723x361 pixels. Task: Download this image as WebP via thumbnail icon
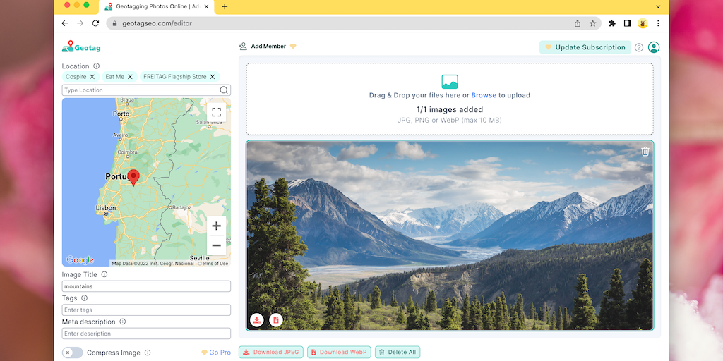coord(276,320)
